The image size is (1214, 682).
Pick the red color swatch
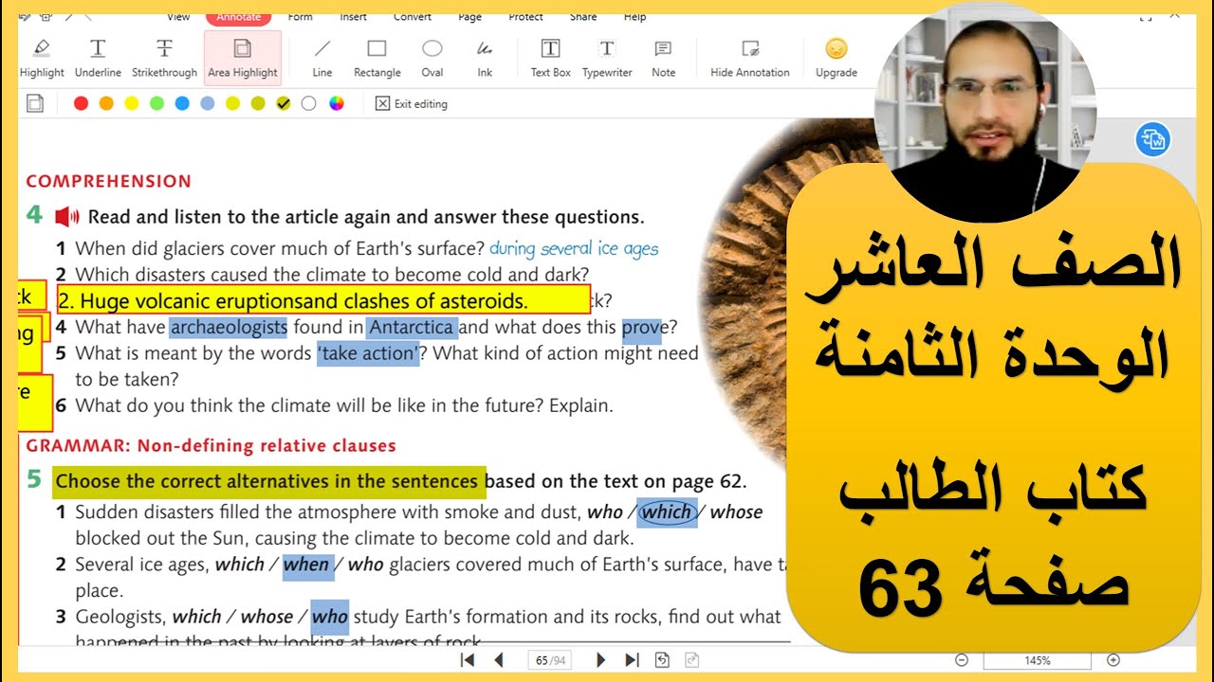click(81, 104)
